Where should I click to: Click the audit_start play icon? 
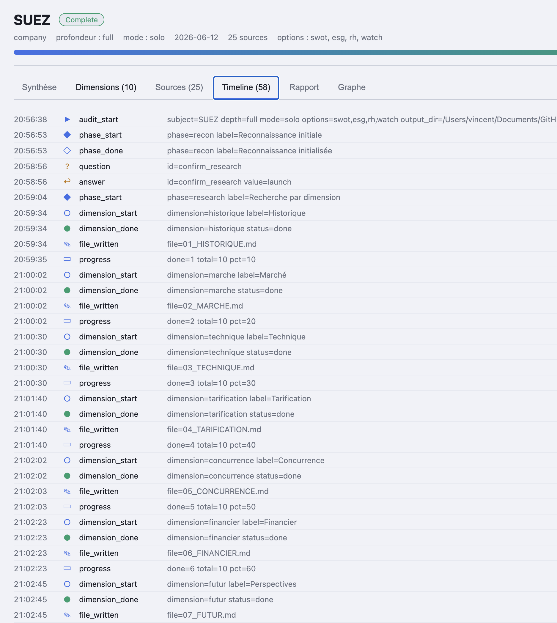click(x=67, y=119)
